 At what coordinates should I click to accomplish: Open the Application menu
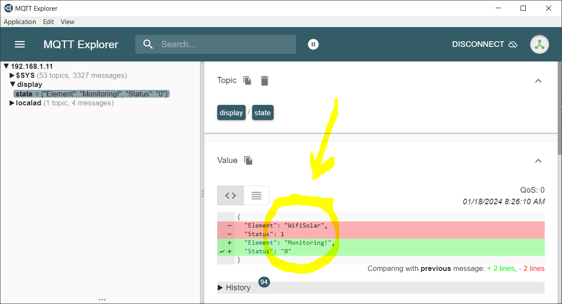tap(20, 21)
